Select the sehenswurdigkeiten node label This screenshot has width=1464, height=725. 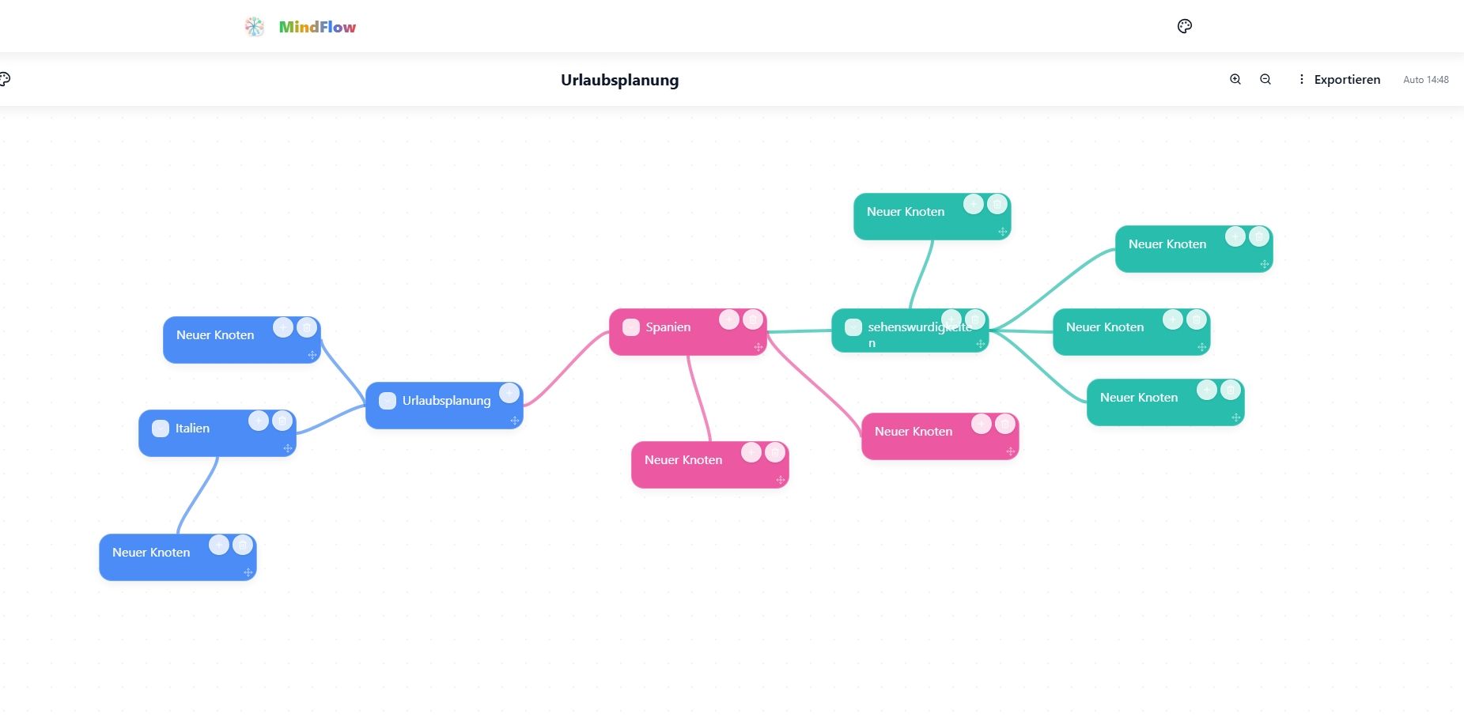coord(920,334)
